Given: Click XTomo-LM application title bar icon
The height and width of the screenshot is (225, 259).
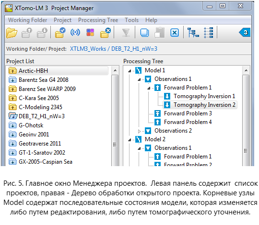Looking at the screenshot, I should (x=9, y=8).
